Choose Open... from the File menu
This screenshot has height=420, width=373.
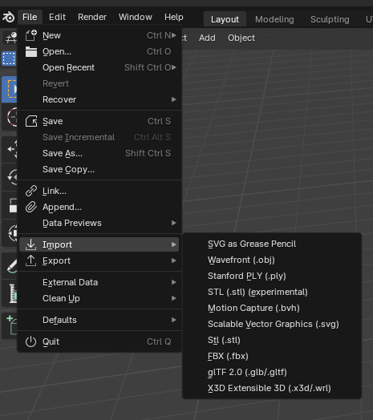(99, 51)
